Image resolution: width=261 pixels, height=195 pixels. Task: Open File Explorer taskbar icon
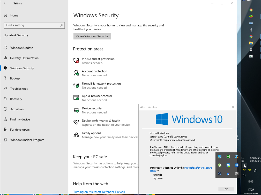point(251,43)
